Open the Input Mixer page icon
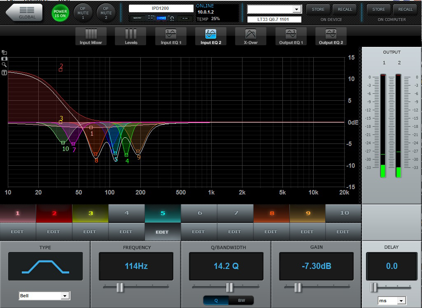422x308 pixels. click(x=91, y=36)
